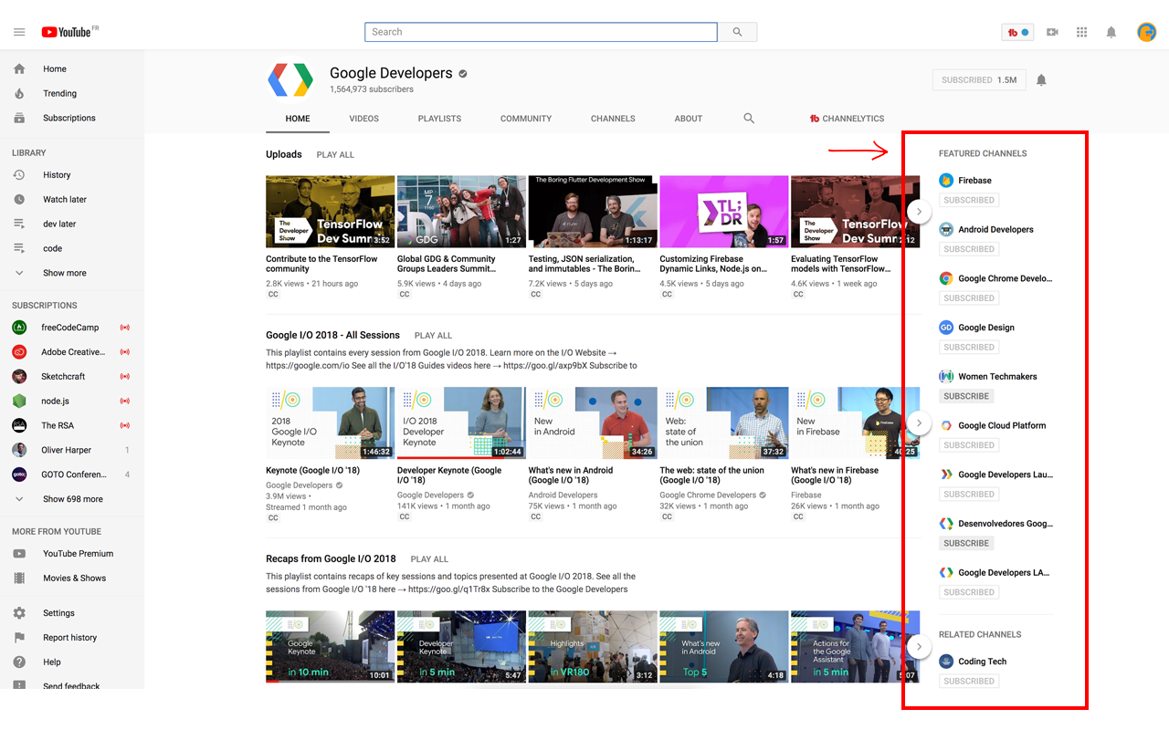
Task: Switch to the PLAYLISTS tab
Action: (439, 119)
